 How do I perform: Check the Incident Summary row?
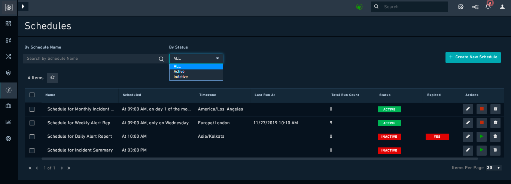point(32,150)
